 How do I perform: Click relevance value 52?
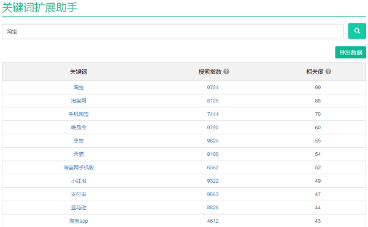tap(318, 167)
